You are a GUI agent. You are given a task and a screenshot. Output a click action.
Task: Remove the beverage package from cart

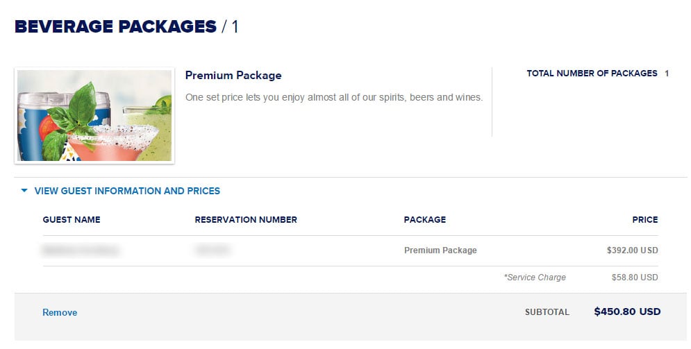60,312
